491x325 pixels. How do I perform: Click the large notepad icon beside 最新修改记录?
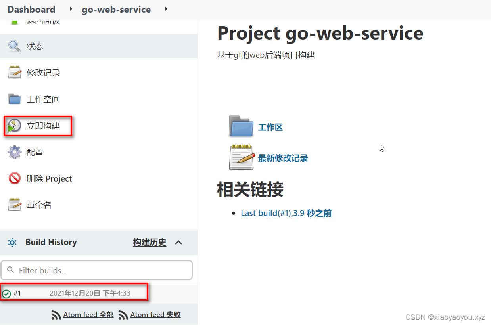(242, 158)
